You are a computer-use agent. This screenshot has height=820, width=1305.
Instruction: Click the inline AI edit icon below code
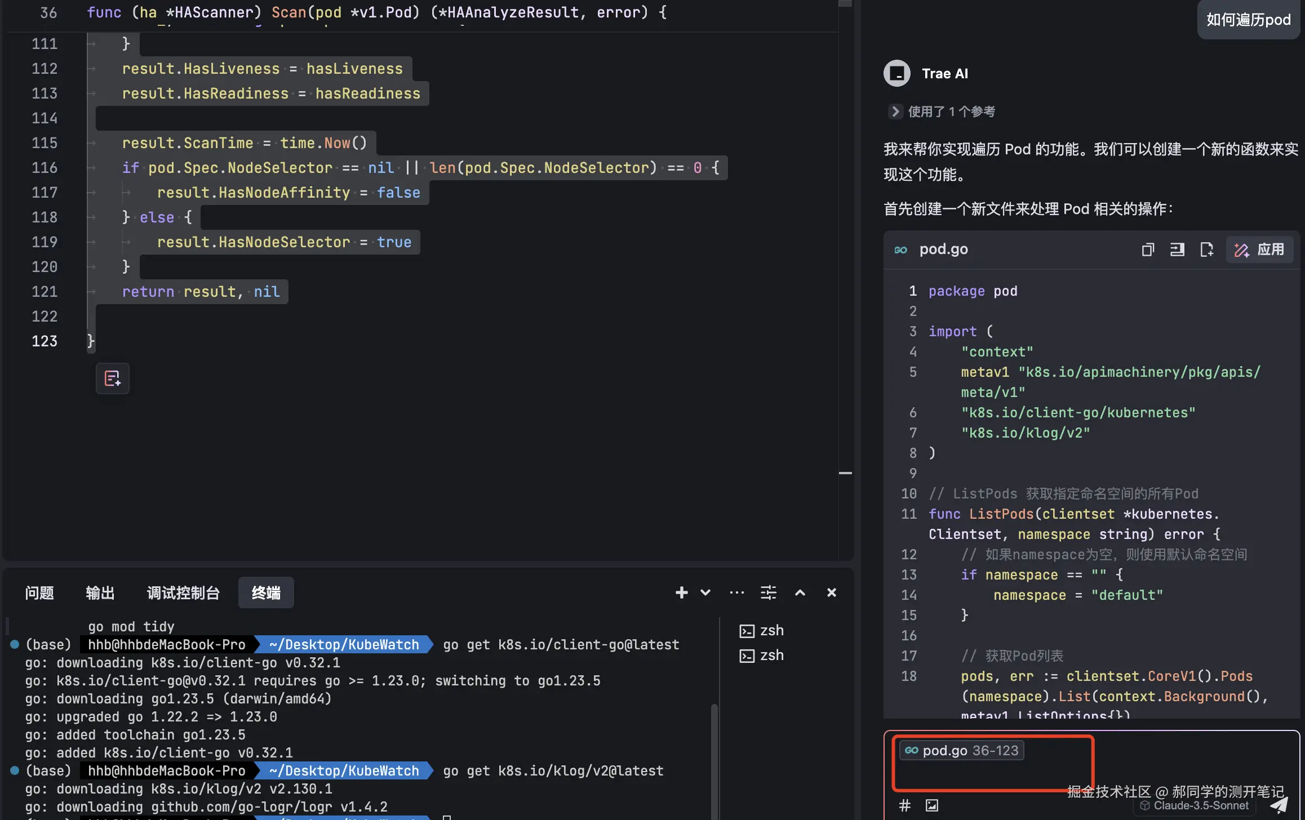(x=112, y=378)
